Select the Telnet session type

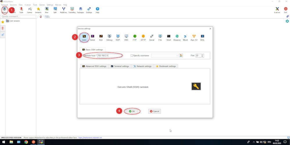point(93,37)
